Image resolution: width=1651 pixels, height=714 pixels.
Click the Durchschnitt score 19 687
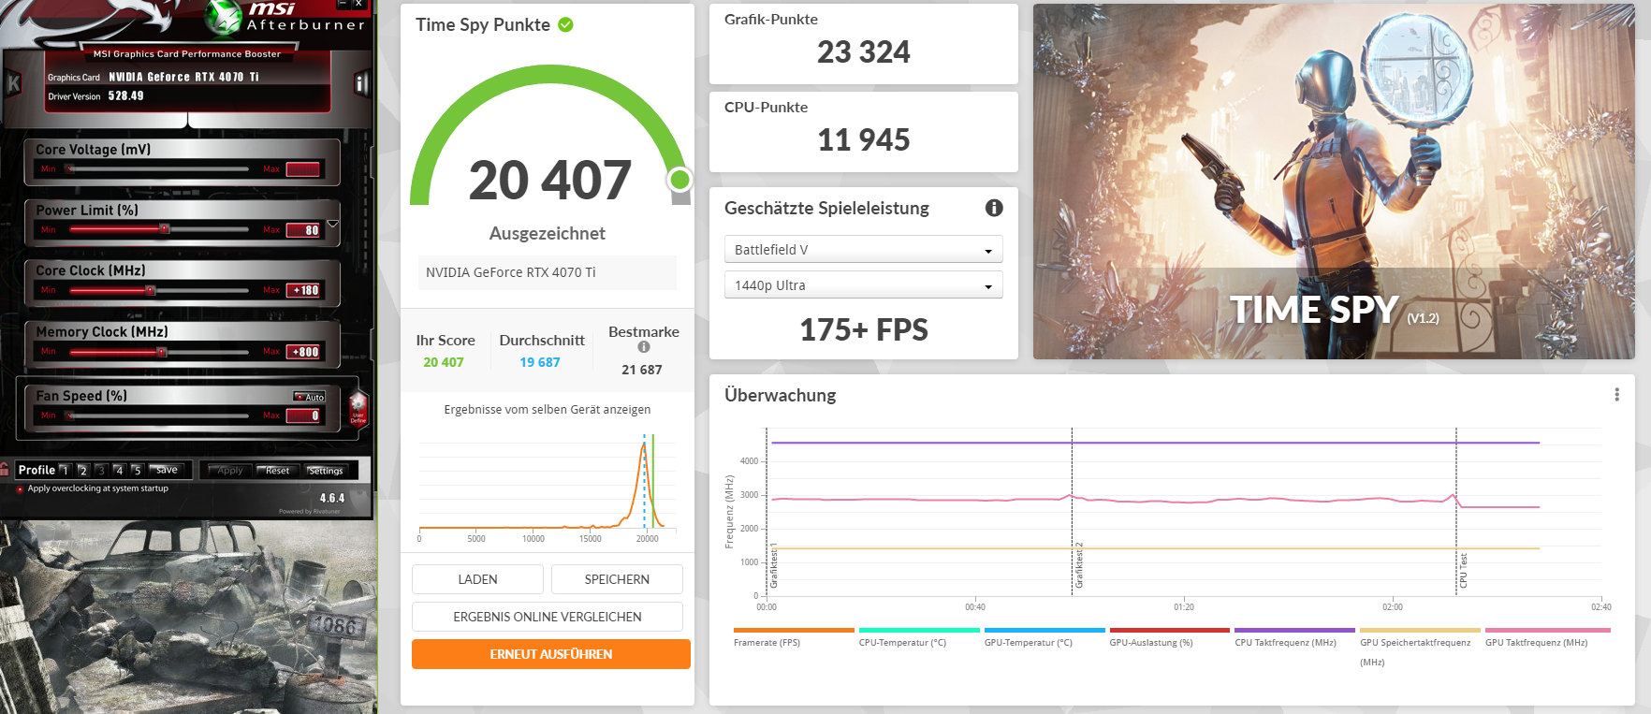click(540, 362)
